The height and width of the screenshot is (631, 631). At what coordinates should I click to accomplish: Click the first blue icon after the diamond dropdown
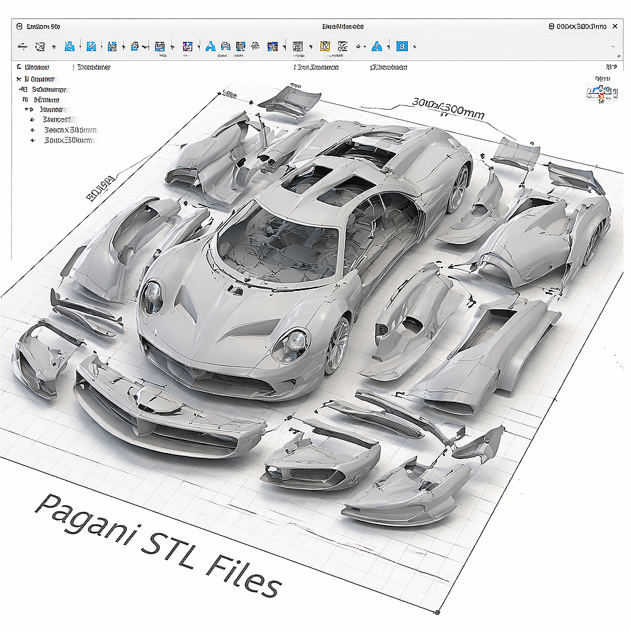pos(69,46)
